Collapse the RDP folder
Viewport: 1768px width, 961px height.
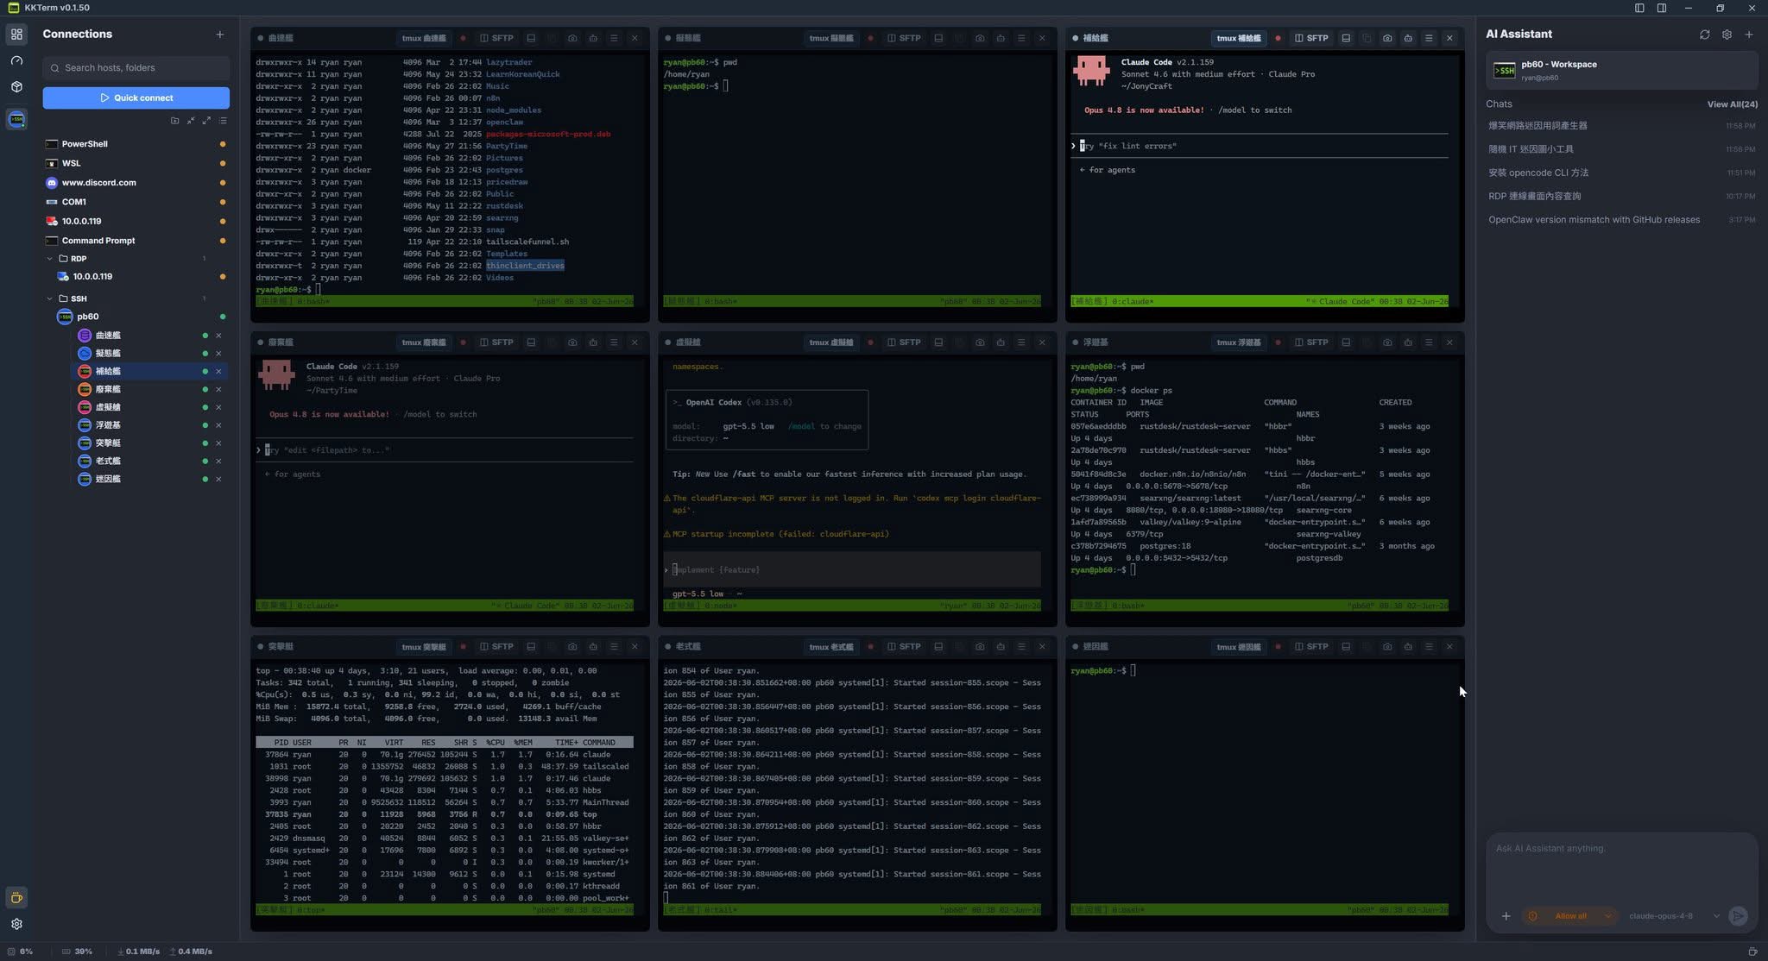point(49,259)
